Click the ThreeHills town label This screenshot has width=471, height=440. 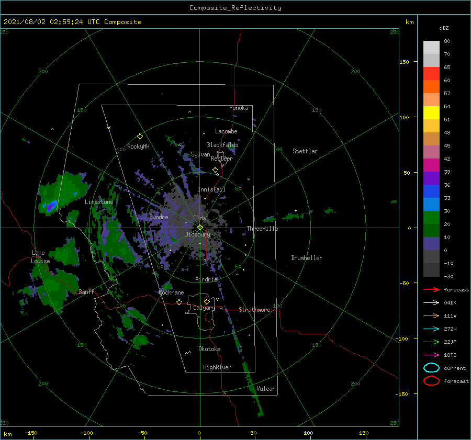click(x=263, y=229)
